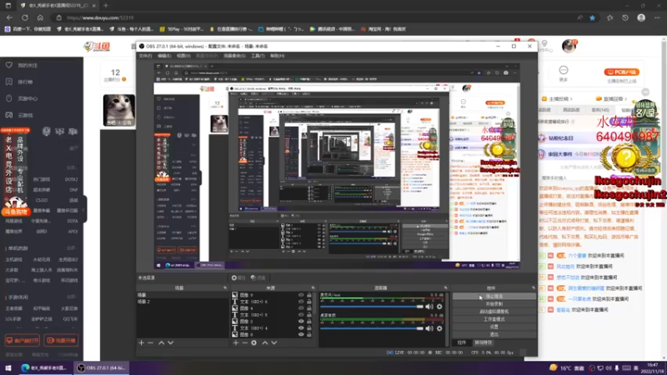Move scene up in Scenes list
The width and height of the screenshot is (667, 375).
point(161,342)
